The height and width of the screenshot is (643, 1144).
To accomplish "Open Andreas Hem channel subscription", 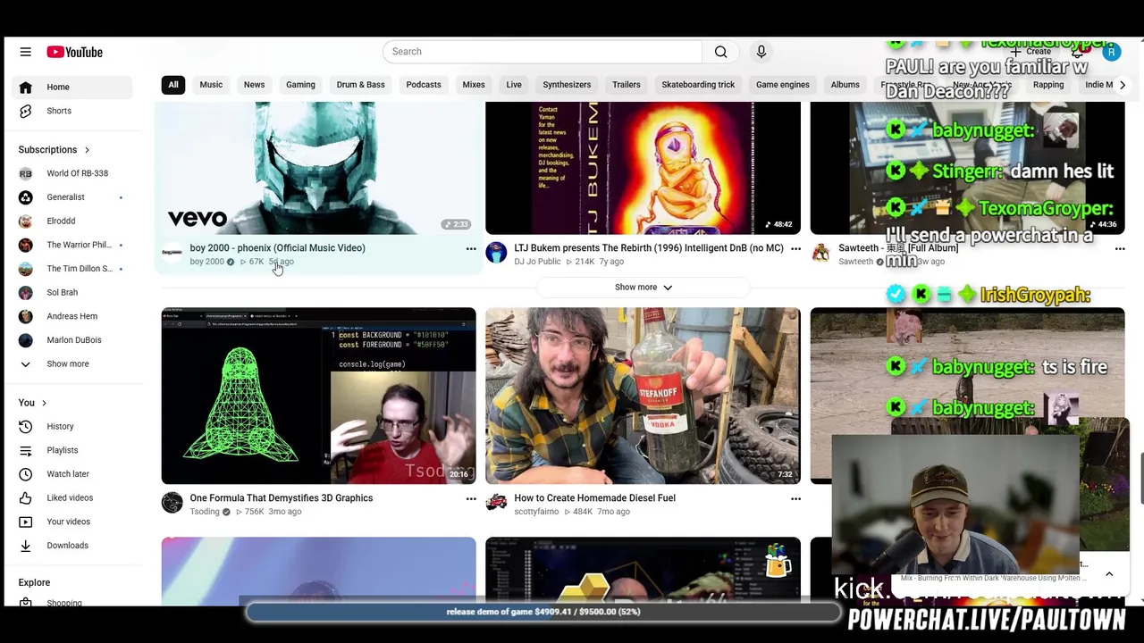I will click(71, 316).
